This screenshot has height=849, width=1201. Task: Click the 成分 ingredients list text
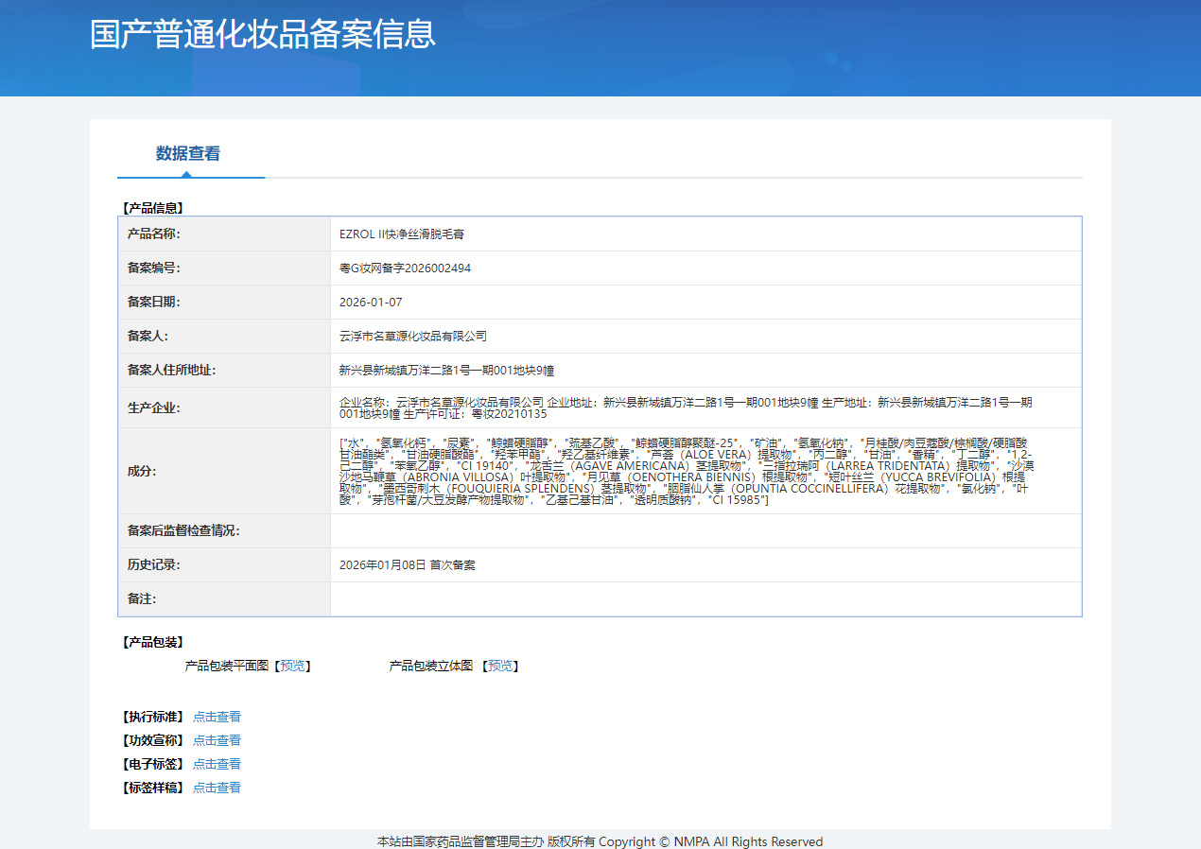click(686, 471)
